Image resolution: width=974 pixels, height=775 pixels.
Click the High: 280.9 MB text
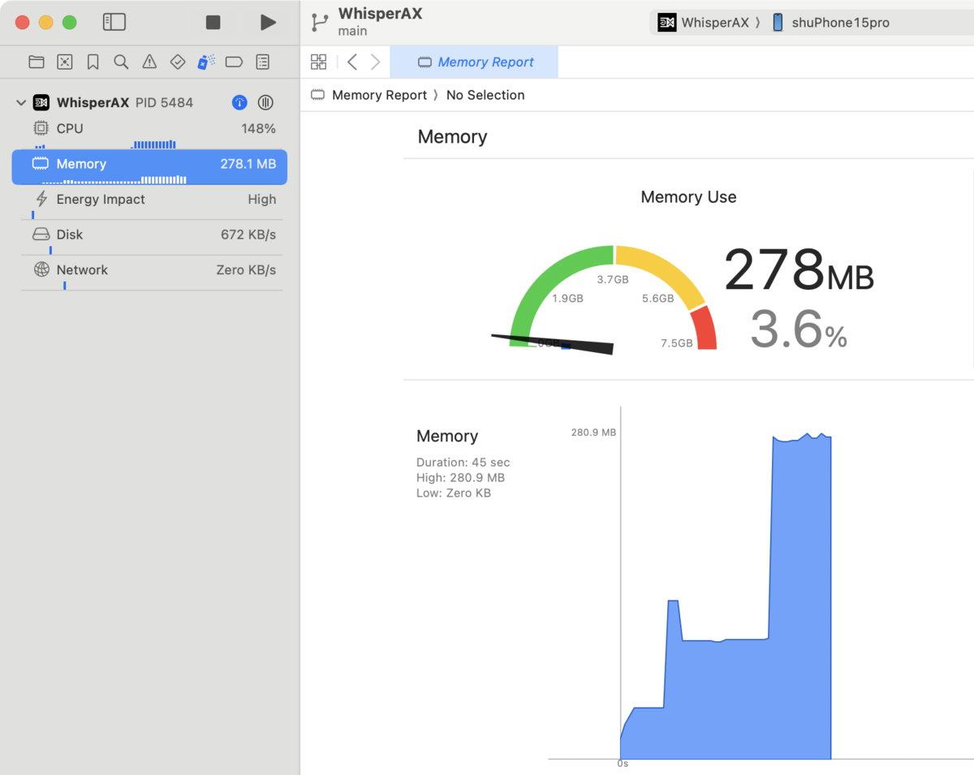click(460, 478)
